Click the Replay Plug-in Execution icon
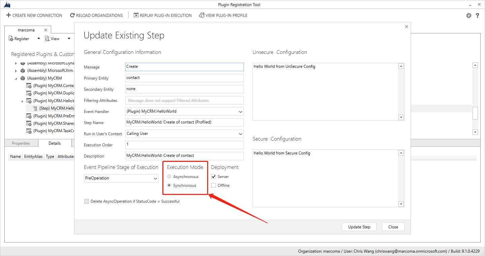Viewport: 485px width, 256px height. 136,15
